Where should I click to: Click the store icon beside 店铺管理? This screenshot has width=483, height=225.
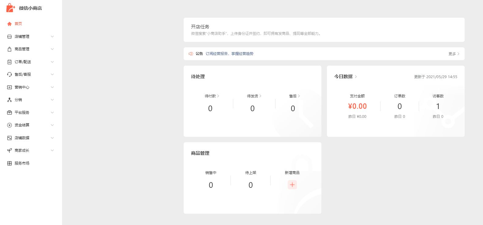click(9, 37)
